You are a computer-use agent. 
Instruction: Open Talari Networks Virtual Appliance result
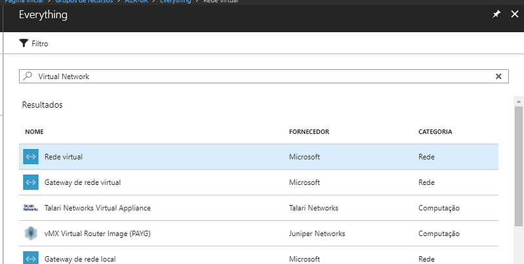[259, 208]
